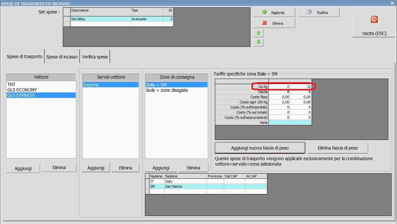Move set down with green down arrow
Image resolution: width=397 pixels, height=224 pixels.
coord(258,42)
